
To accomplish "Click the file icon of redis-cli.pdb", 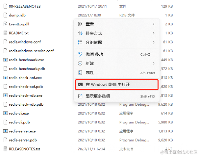I will coord(5,122).
